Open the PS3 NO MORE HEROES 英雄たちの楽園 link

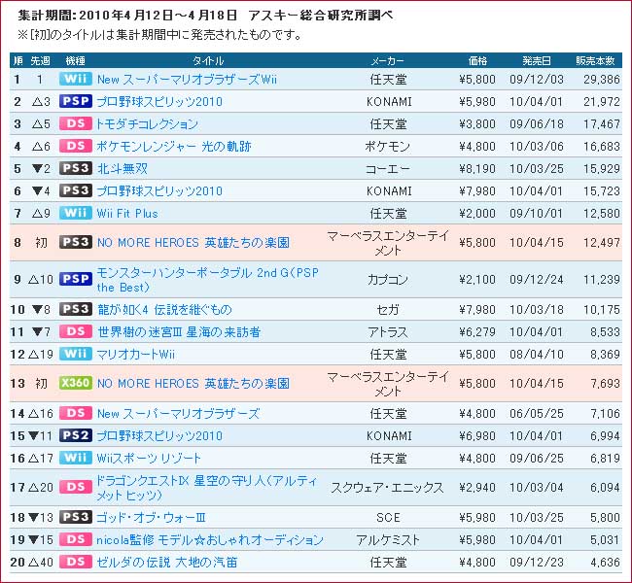[193, 243]
